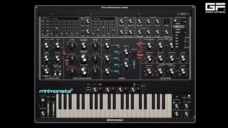Viewport: 228px width, 128px height.
Task: Click the left arrow beside RETRACT
Action: tap(178, 14)
